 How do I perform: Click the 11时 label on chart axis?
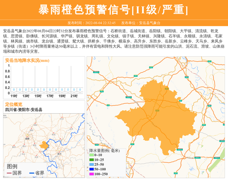(x=14, y=96)
